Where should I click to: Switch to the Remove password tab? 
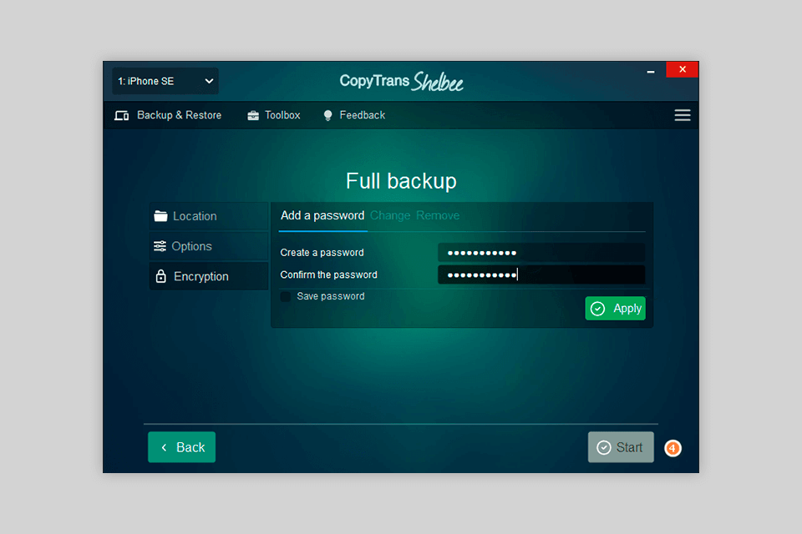click(x=438, y=215)
